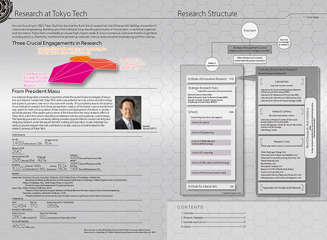327x240 pixels.
Task: Click the magenta polygon in the diagram
Action: click(71, 72)
